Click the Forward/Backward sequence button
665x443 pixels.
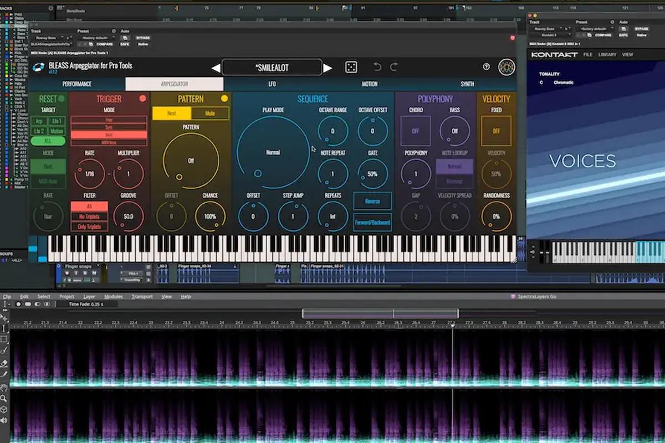pos(372,221)
